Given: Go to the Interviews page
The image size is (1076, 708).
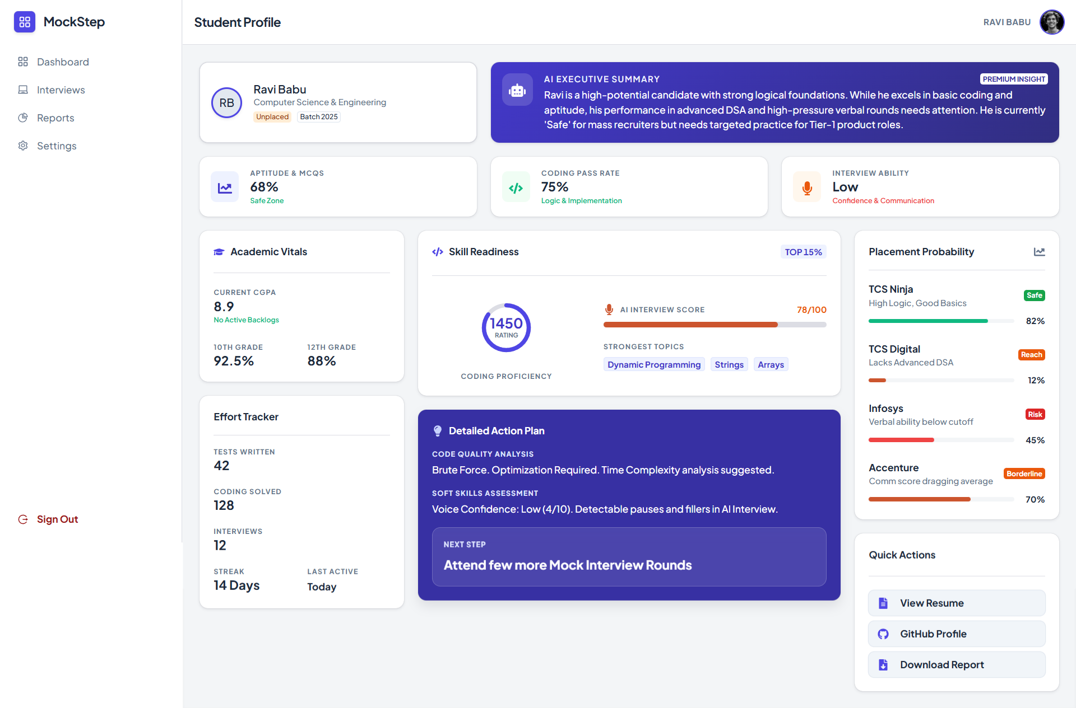Looking at the screenshot, I should click(x=61, y=90).
